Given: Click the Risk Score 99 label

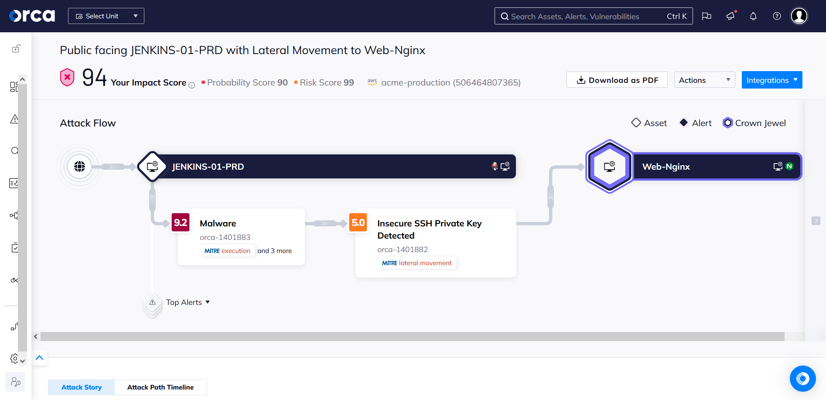Looking at the screenshot, I should point(324,82).
